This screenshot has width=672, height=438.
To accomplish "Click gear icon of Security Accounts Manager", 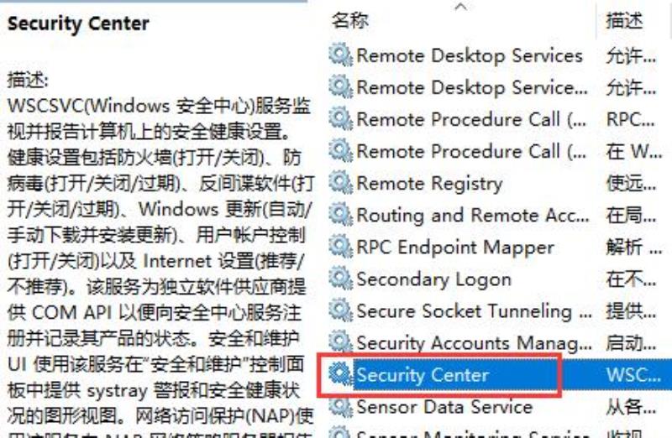I will (x=341, y=342).
